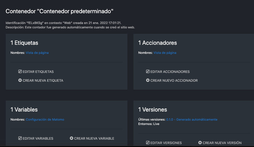Open the Configuración de Matomo variable link
This screenshot has width=254, height=147.
pos(45,120)
